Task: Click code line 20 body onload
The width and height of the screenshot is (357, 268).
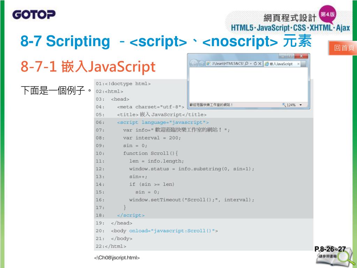Action: pos(157,231)
